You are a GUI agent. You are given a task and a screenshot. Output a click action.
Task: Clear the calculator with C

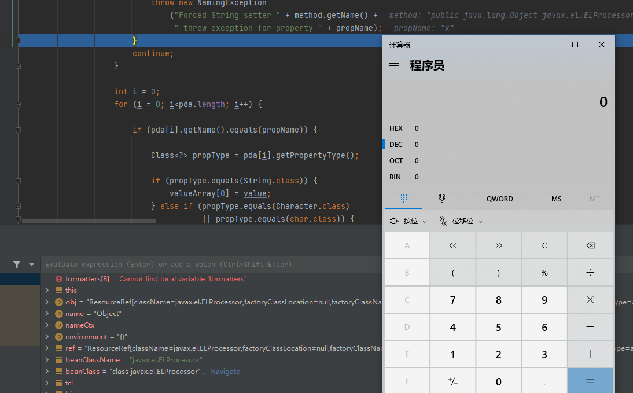544,245
